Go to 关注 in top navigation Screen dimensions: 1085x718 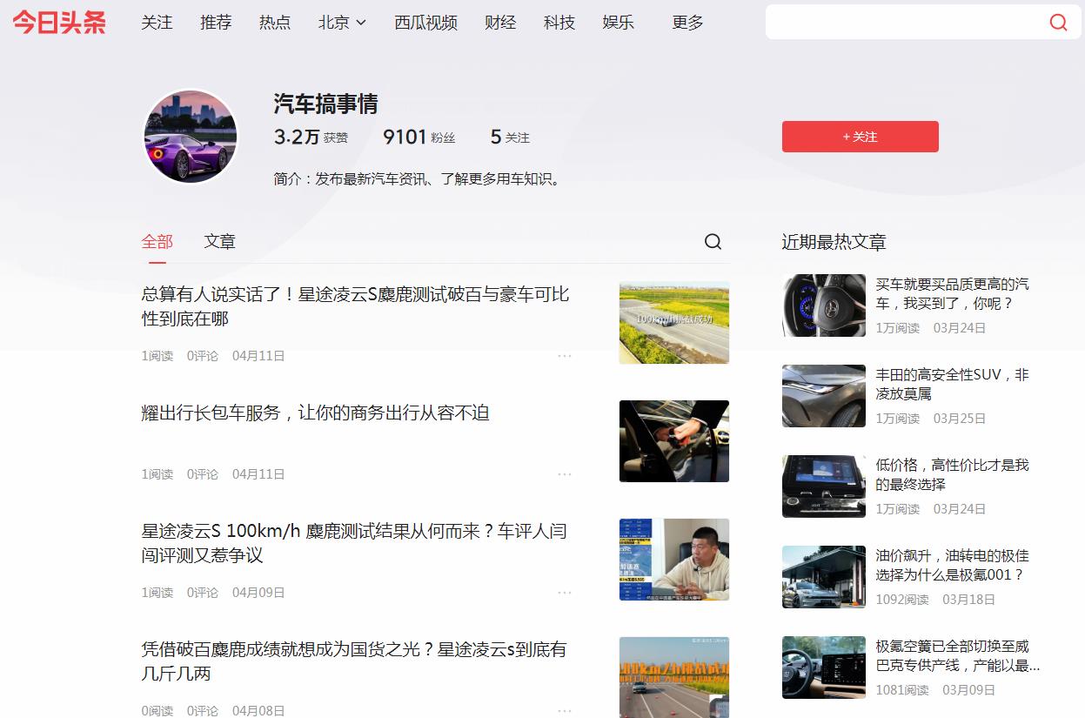tap(157, 23)
